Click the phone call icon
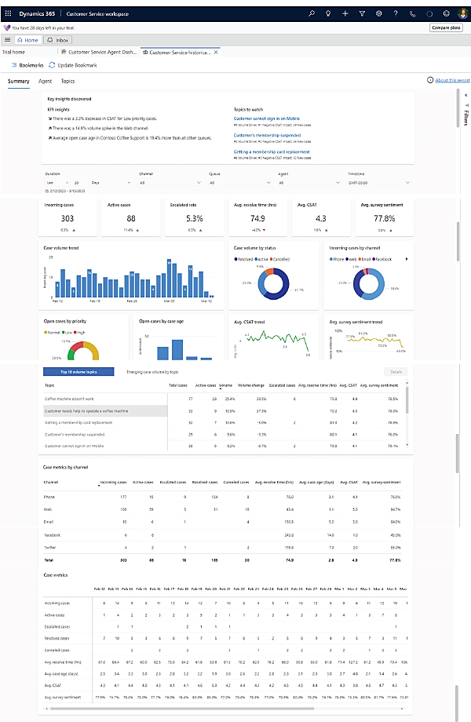The height and width of the screenshot is (722, 471). coord(414,13)
